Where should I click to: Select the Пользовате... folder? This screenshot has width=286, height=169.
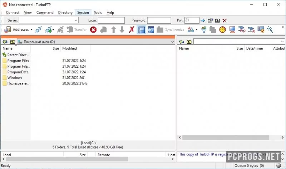(16, 83)
